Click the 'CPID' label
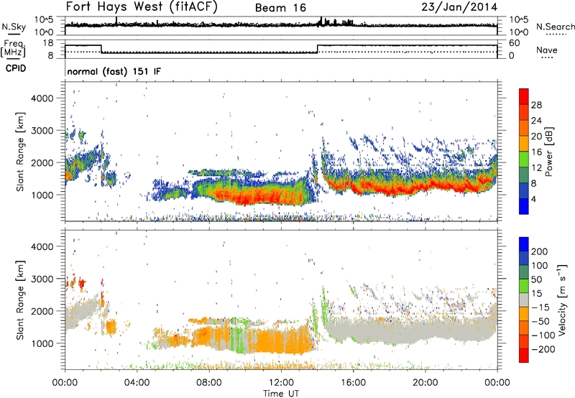The height and width of the screenshot is (398, 575). pyautogui.click(x=16, y=68)
